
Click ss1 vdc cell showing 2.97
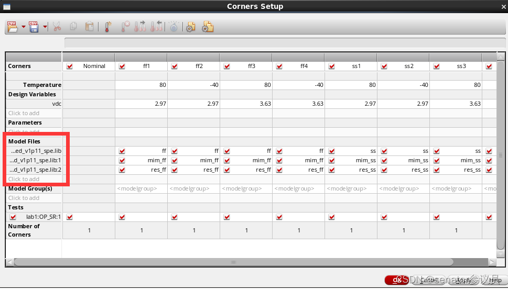pos(351,104)
